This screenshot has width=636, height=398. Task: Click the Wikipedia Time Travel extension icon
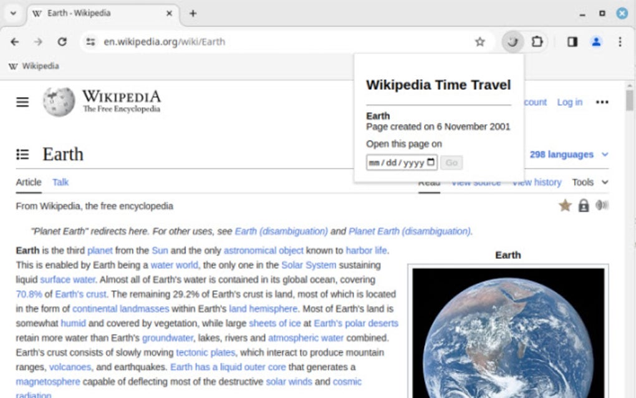pyautogui.click(x=512, y=42)
